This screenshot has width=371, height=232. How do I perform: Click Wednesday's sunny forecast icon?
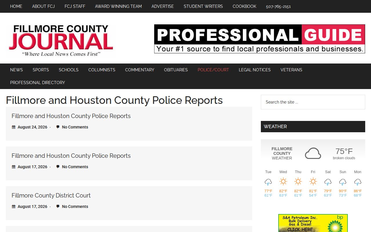tap(283, 182)
